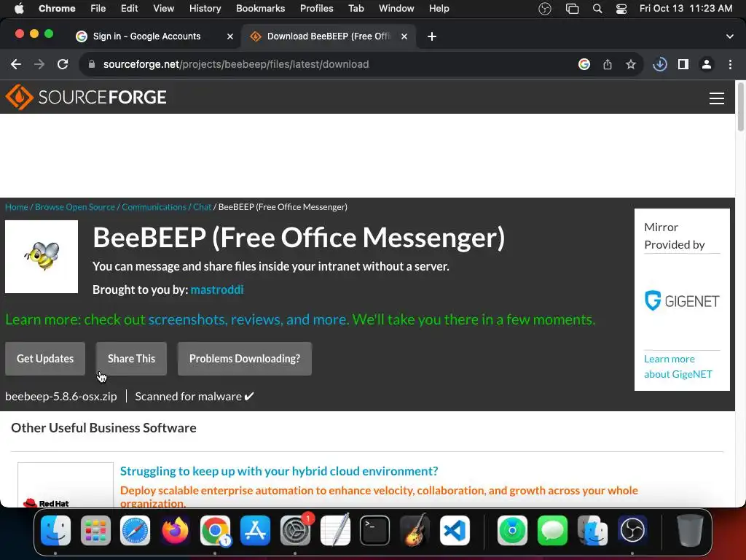Reload the page with the refresh icon
Viewport: 746px width, 560px height.
pos(63,64)
